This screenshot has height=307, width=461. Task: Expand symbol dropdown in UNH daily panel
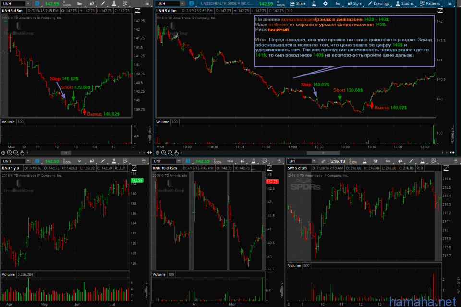(x=28, y=161)
